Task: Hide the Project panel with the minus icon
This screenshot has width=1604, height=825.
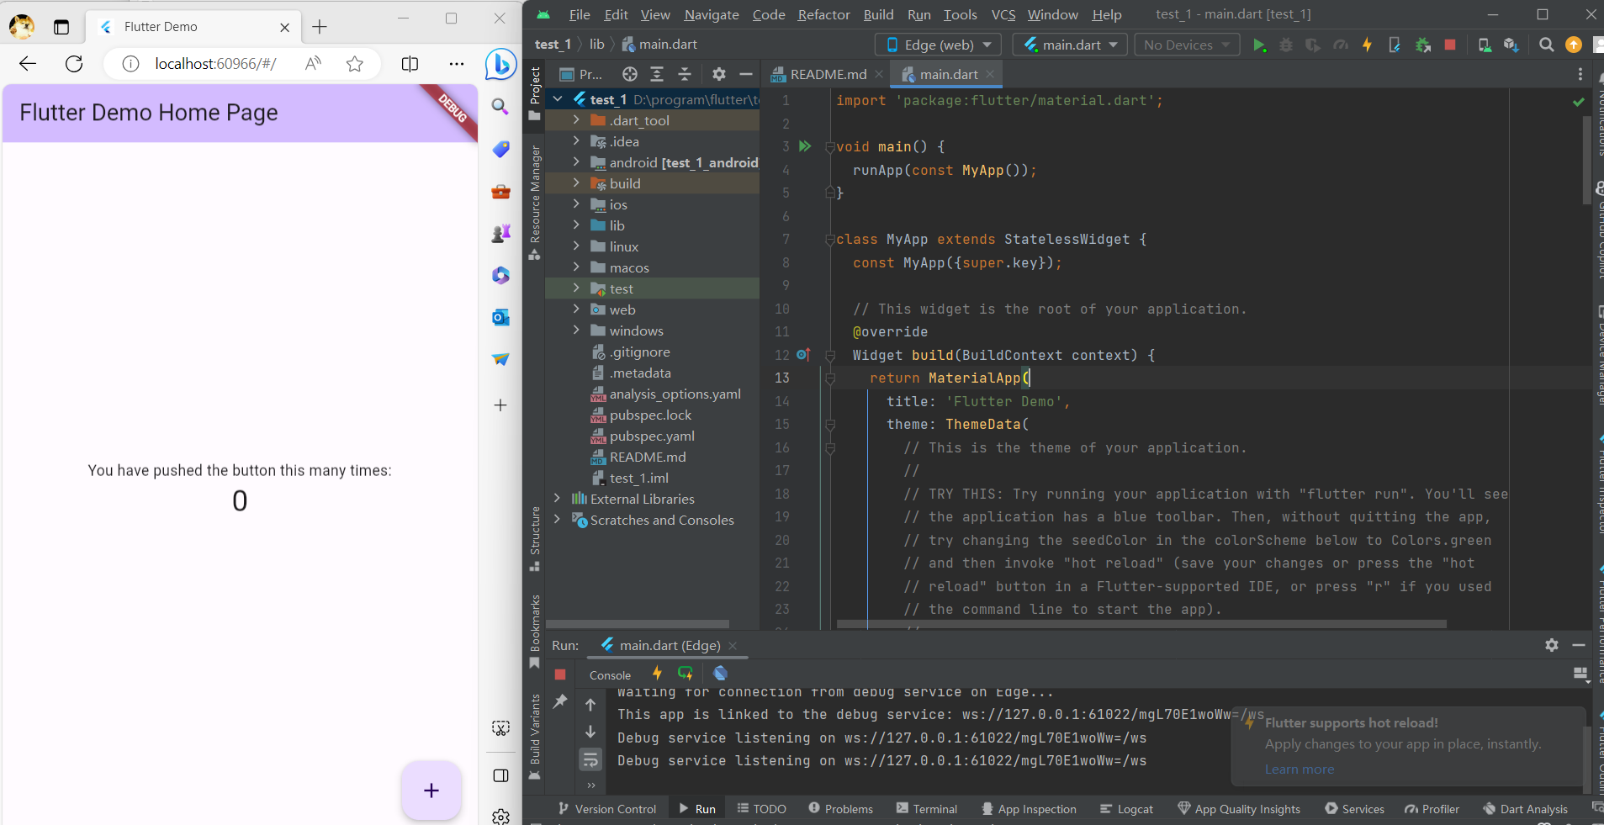Action: coord(745,74)
